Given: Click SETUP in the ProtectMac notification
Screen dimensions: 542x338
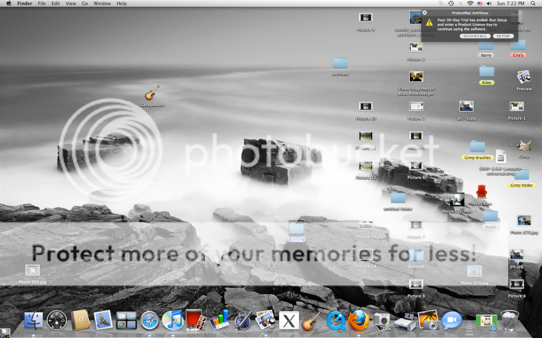Looking at the screenshot, I should point(503,36).
